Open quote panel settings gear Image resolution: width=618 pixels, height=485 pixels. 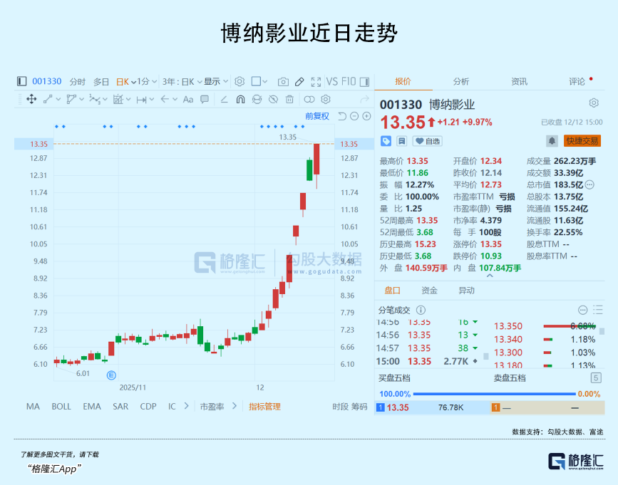pyautogui.click(x=594, y=103)
